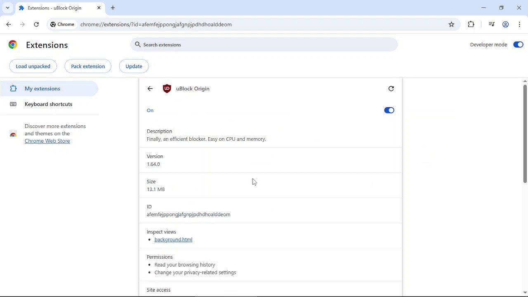Click the Update button
The width and height of the screenshot is (528, 297).
coord(134,66)
